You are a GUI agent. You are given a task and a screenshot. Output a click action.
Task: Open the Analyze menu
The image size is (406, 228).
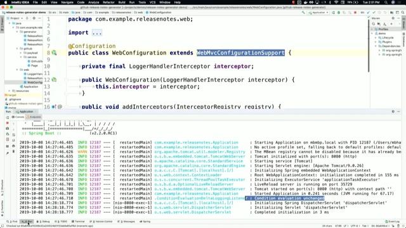point(93,3)
